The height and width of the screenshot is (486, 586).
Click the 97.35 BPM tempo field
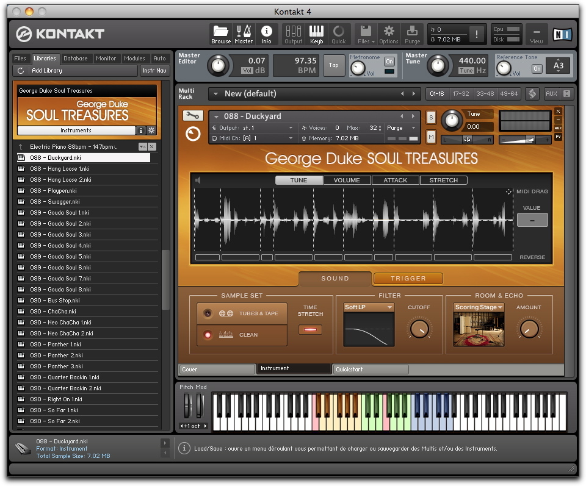coord(296,65)
